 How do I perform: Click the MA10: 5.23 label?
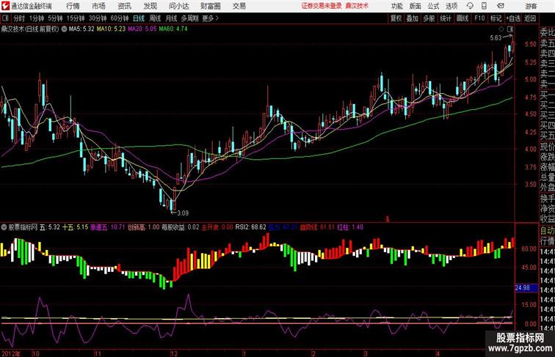tap(111, 29)
